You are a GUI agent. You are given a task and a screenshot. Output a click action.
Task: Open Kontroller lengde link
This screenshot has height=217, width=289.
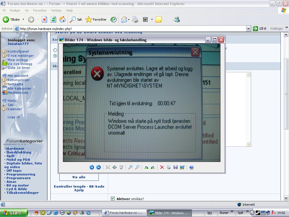[70, 186]
